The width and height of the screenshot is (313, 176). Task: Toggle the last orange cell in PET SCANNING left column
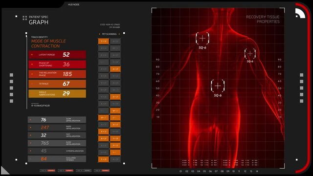point(103,159)
